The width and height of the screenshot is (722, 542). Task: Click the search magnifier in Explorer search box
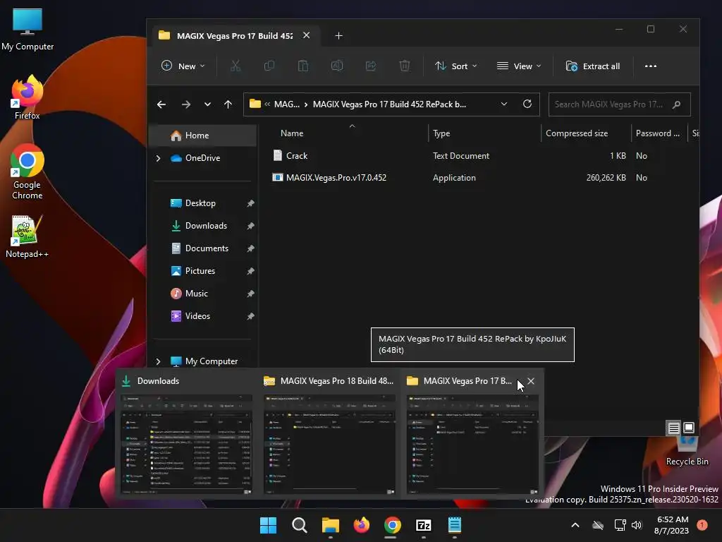676,104
